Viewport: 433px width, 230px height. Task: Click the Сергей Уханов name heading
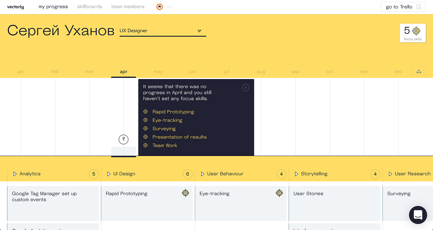pyautogui.click(x=61, y=31)
